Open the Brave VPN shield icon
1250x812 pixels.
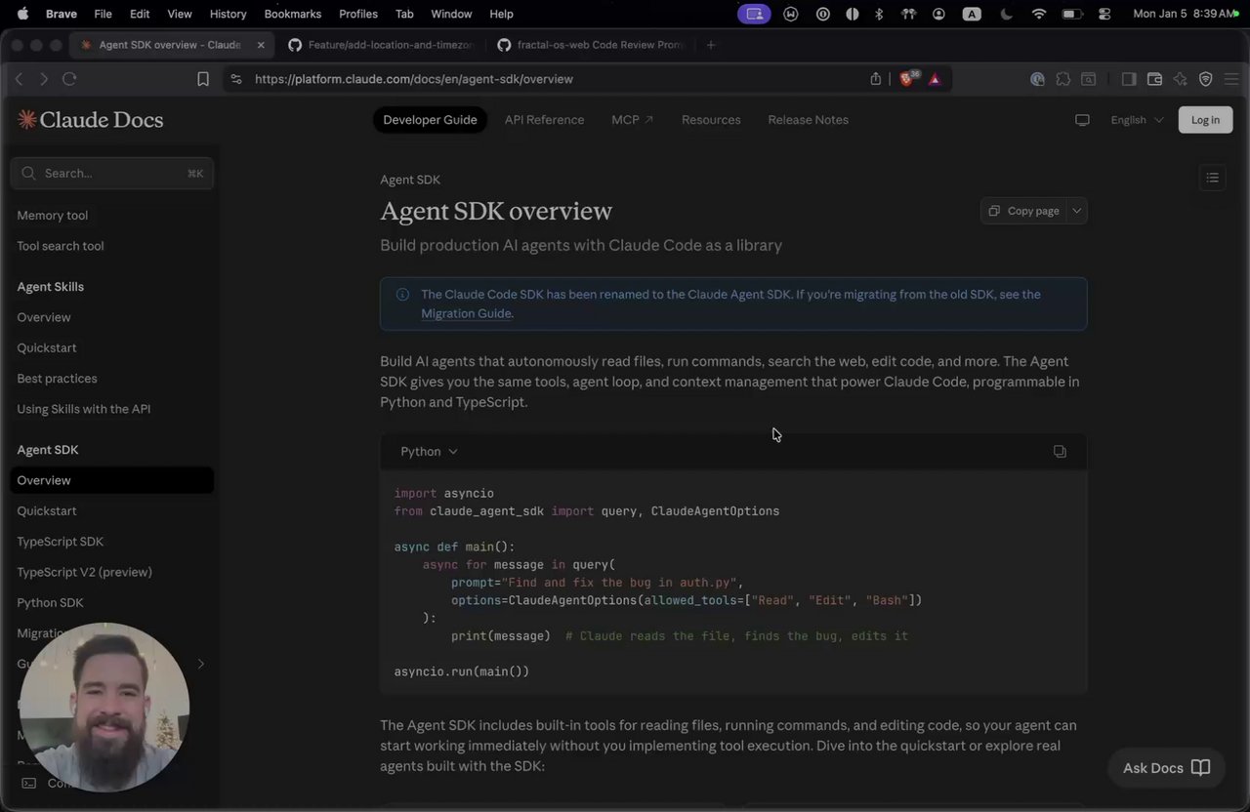pos(1205,79)
